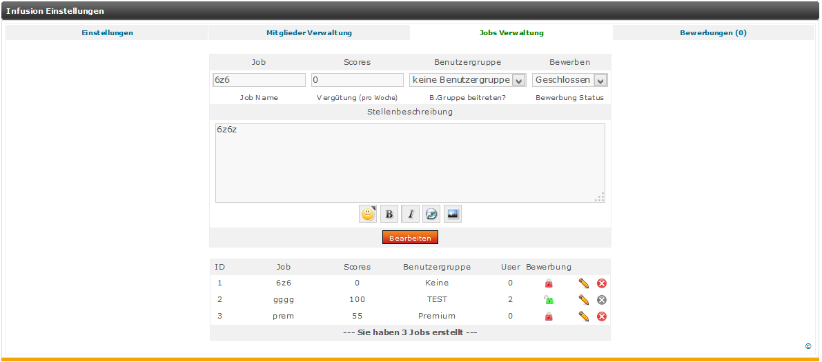Go to the Bewerbungen (0) tab
The width and height of the screenshot is (822, 362).
point(714,32)
